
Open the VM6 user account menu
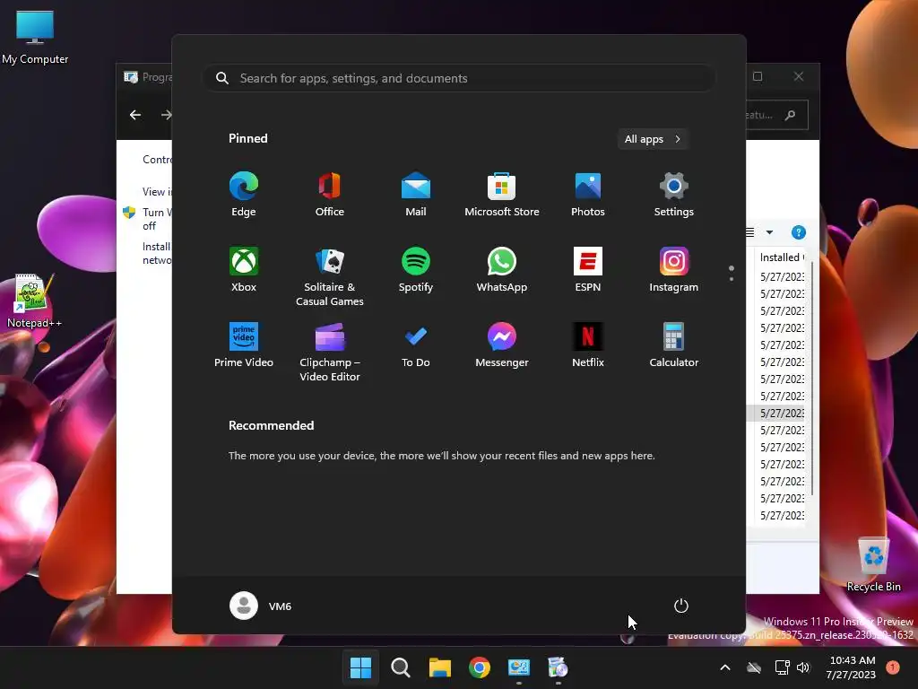261,606
